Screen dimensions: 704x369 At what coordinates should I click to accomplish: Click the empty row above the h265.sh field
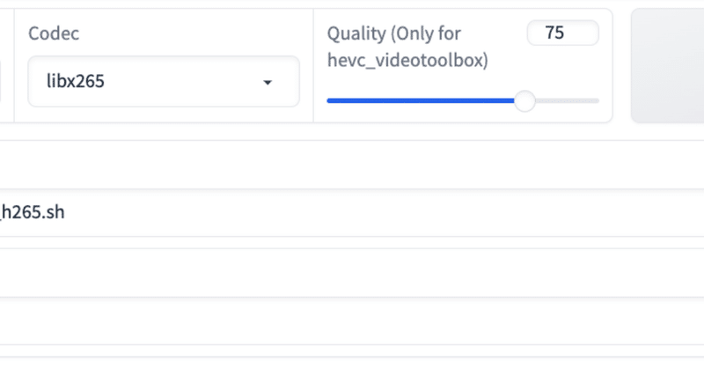click(352, 165)
